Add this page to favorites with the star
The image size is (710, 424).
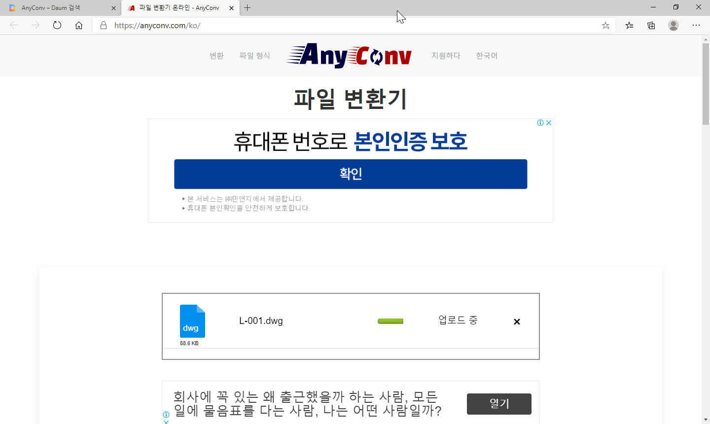[605, 25]
